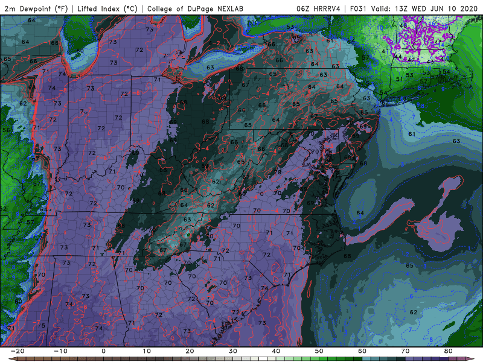Viewport: 483px width, 362px height.
Task: Click the "80" colorbar label
Action: tap(449, 351)
